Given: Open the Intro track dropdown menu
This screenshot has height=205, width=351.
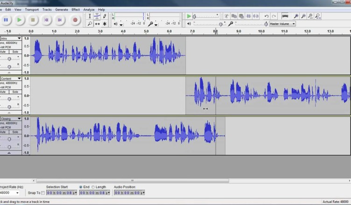Looking at the screenshot, I should tap(19, 39).
